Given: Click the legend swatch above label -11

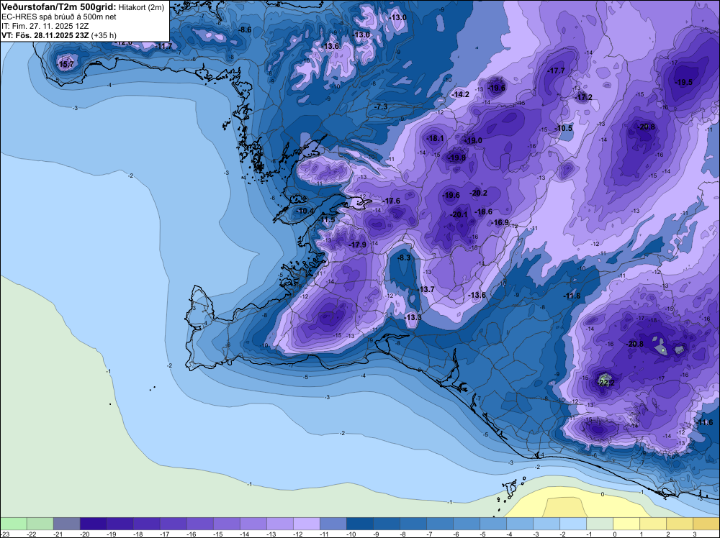Looking at the screenshot, I should 333,524.
